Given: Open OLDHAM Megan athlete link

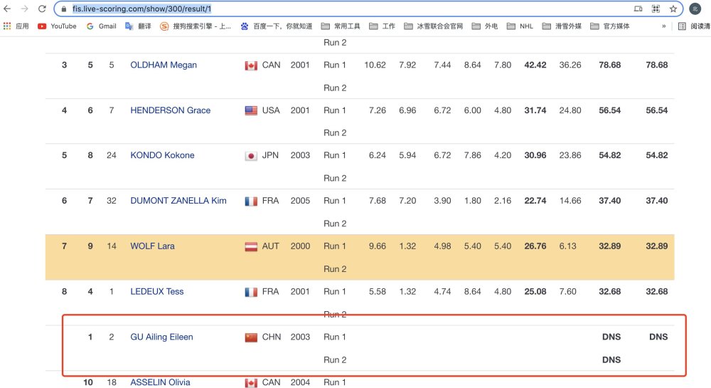Looking at the screenshot, I should (x=164, y=65).
